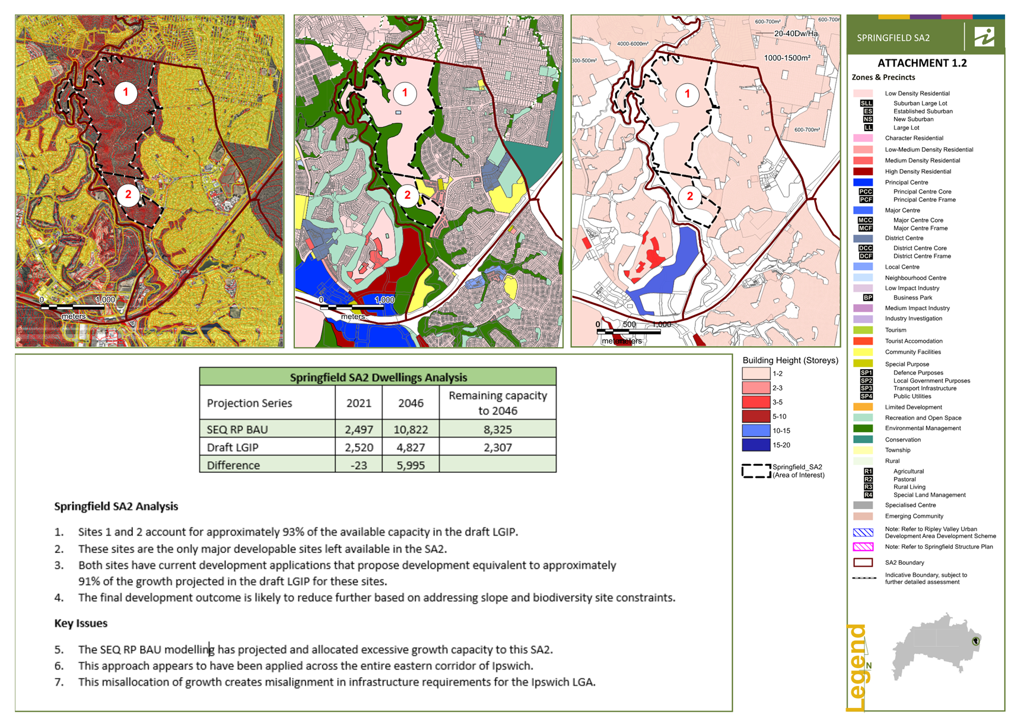Click the Ipswich 'i' logo in header
The image size is (1030, 728).
tap(985, 37)
